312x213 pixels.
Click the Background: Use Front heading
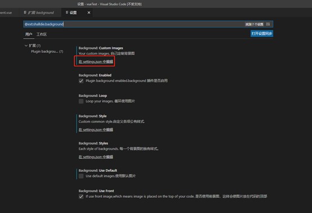[96, 191]
